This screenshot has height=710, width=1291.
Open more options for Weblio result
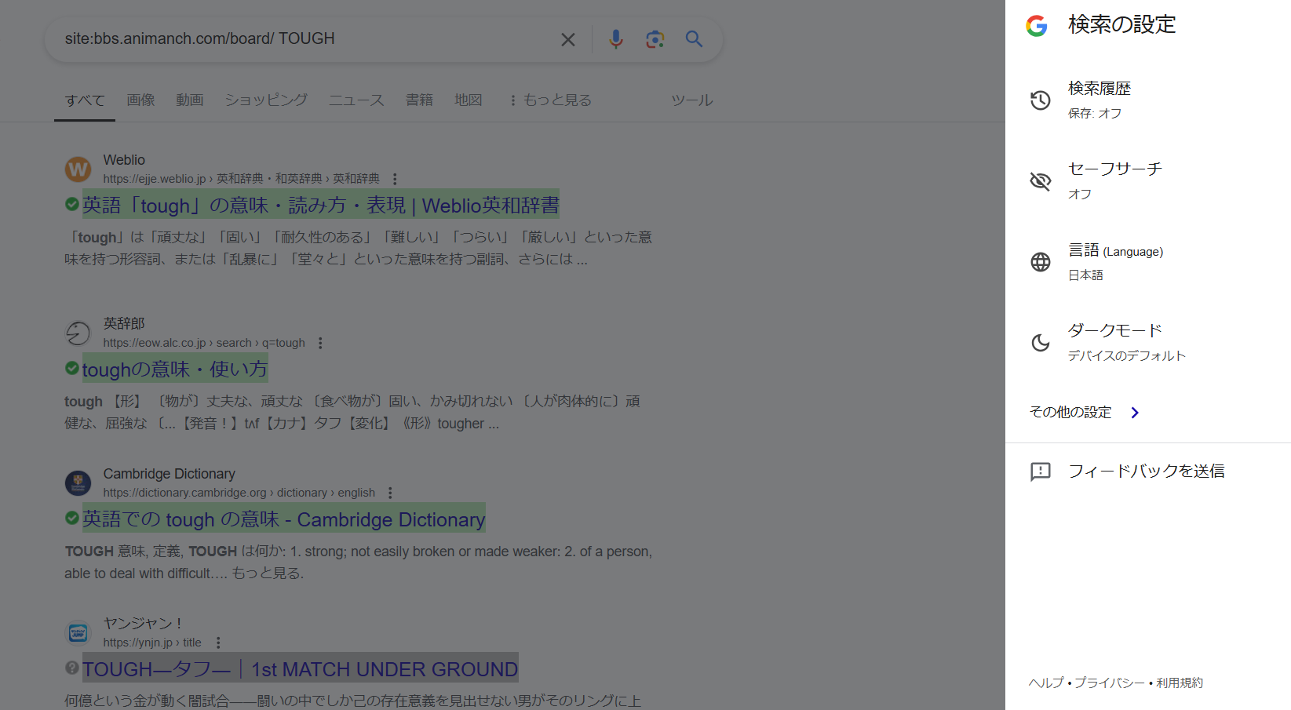395,179
